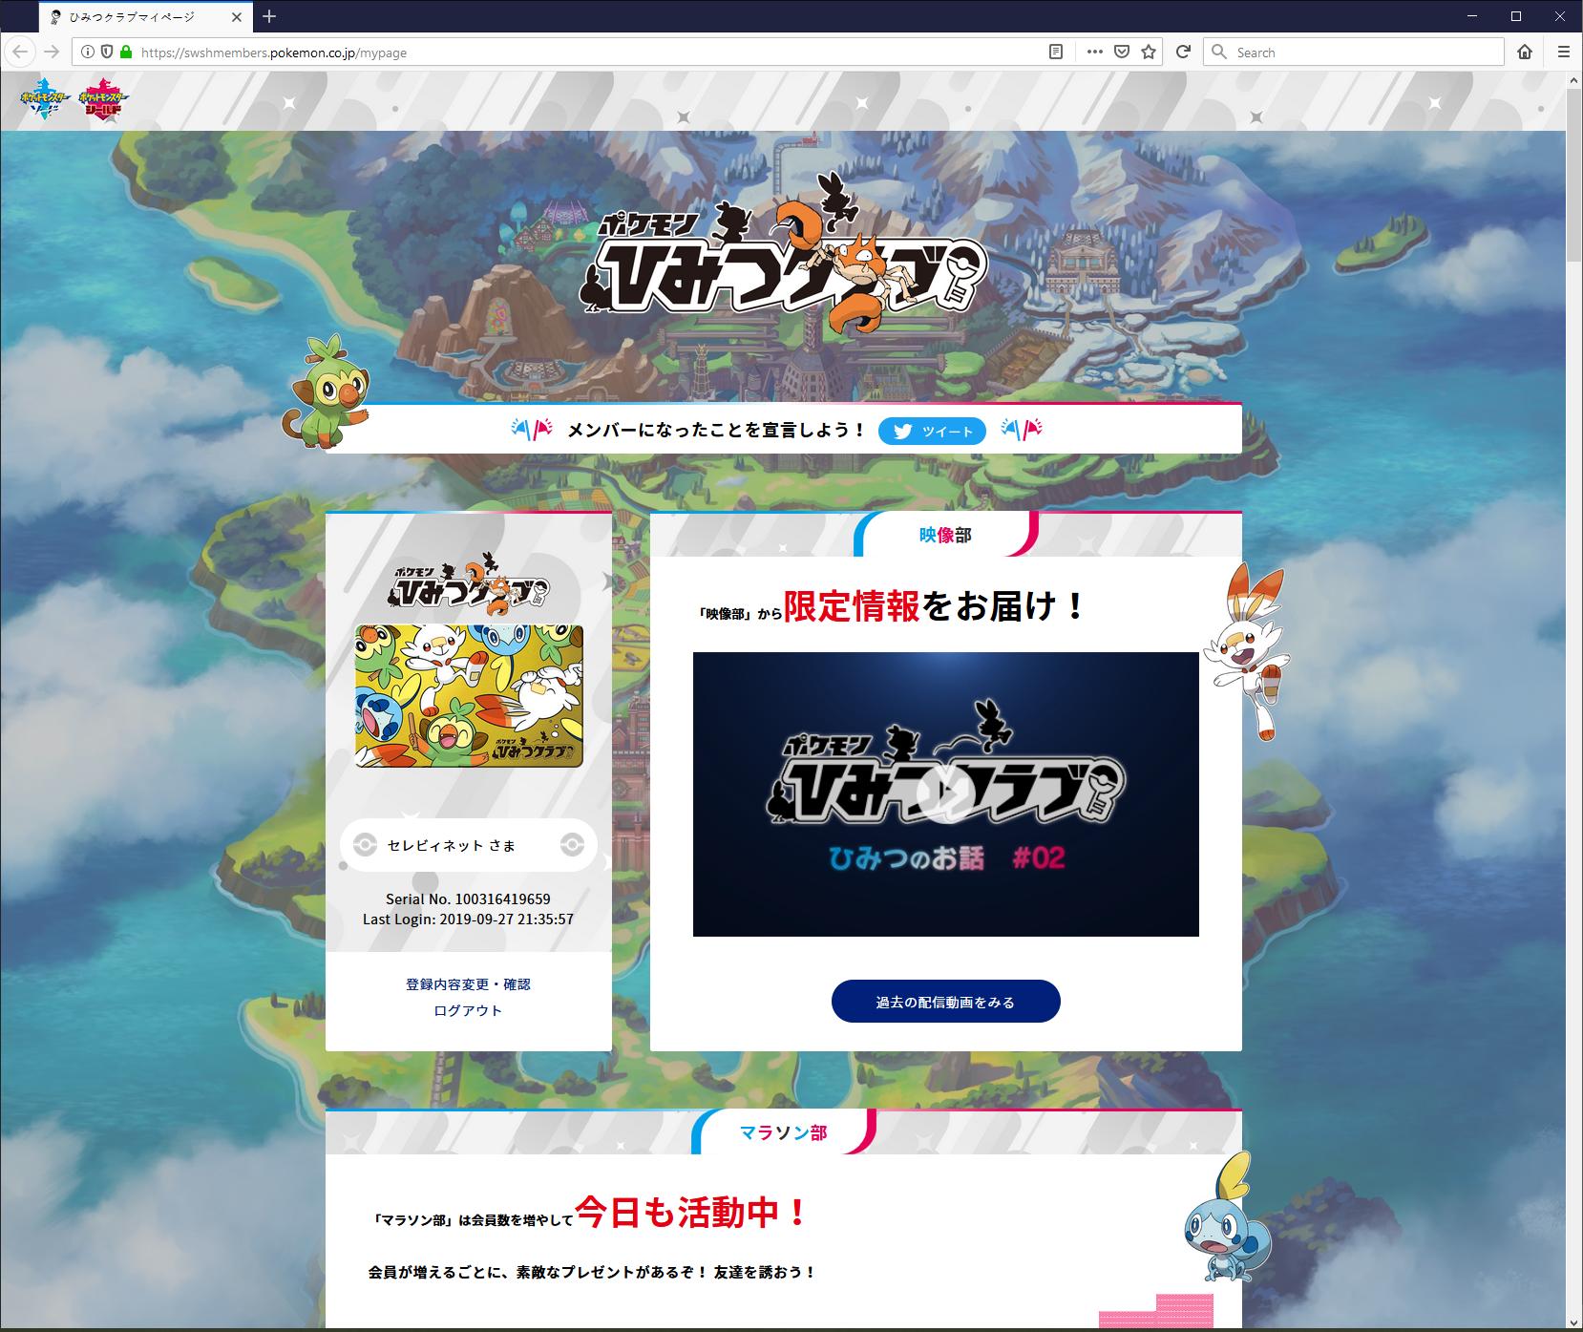Screen dimensions: 1583x1332
Task: Click the ツイート Twitter button
Action: [x=932, y=431]
